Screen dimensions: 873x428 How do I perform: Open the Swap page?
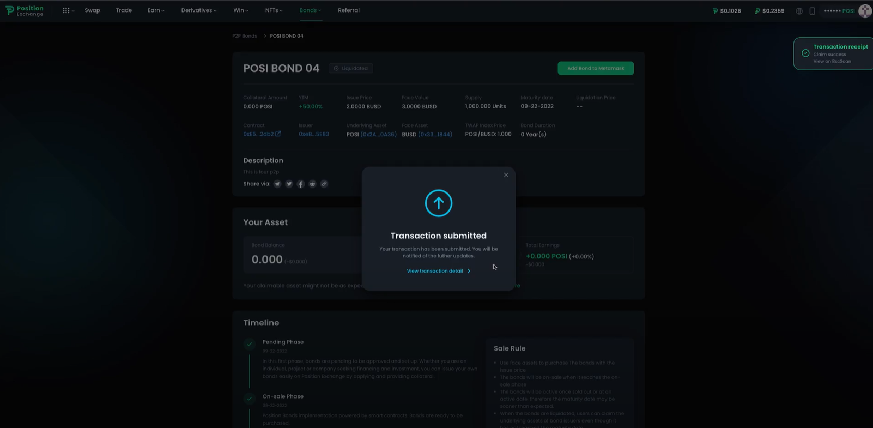tap(92, 10)
